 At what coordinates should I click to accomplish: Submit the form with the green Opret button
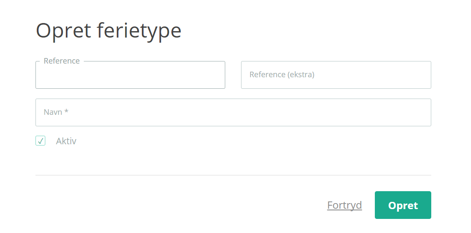coord(403,205)
